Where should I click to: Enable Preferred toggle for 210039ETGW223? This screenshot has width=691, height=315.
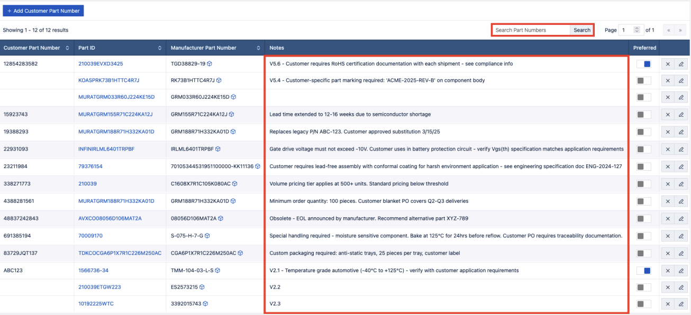click(644, 288)
